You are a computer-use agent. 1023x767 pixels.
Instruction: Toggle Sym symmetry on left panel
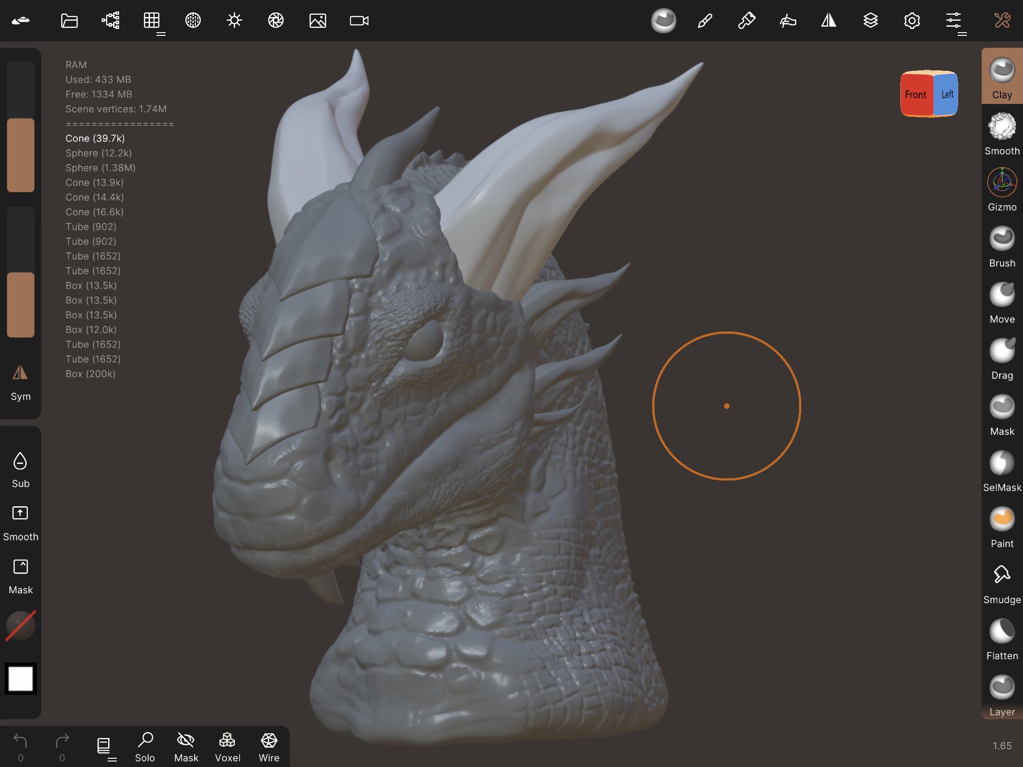20,382
